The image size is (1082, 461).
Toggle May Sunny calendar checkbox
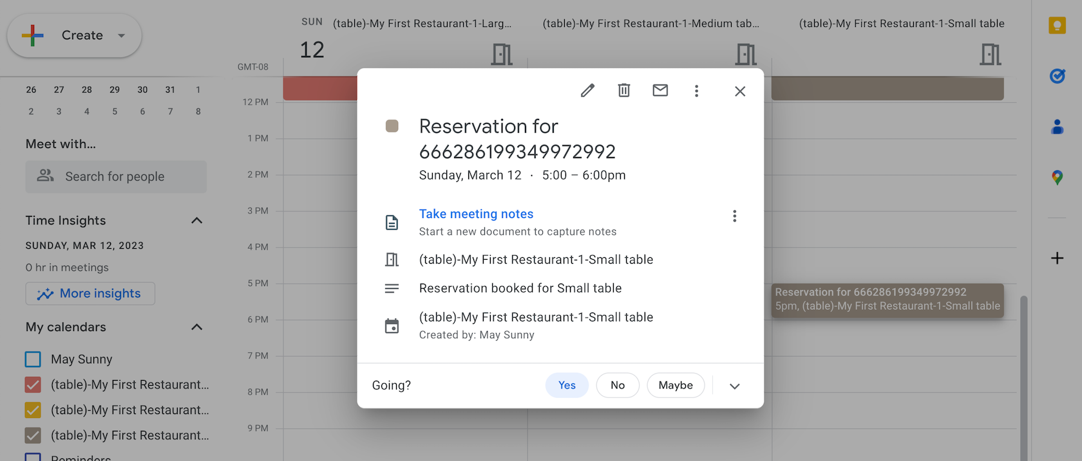[33, 359]
